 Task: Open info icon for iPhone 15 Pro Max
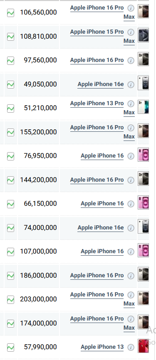[x=131, y=32]
